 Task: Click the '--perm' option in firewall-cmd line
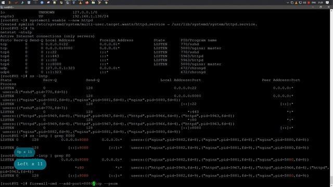tap(111, 183)
